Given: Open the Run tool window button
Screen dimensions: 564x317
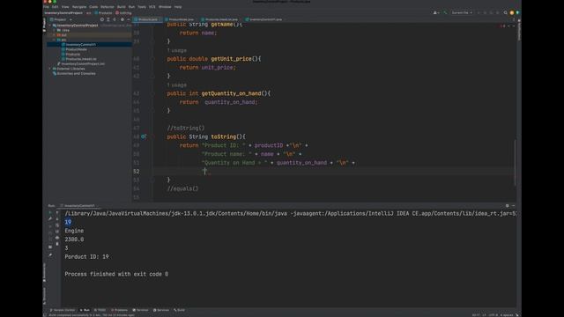Looking at the screenshot, I should pos(85,310).
